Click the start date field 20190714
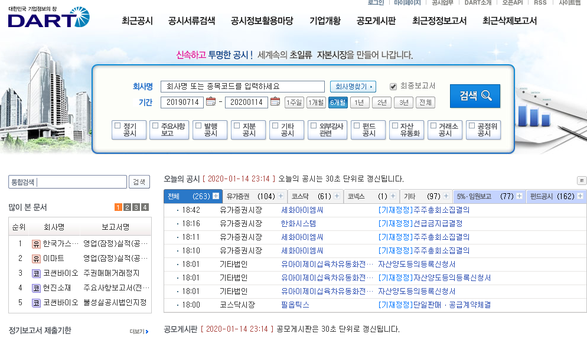 (x=182, y=103)
